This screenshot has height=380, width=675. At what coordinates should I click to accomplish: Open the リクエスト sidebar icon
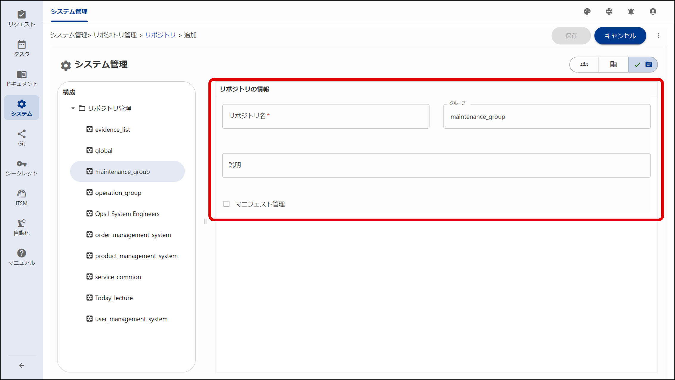[21, 18]
